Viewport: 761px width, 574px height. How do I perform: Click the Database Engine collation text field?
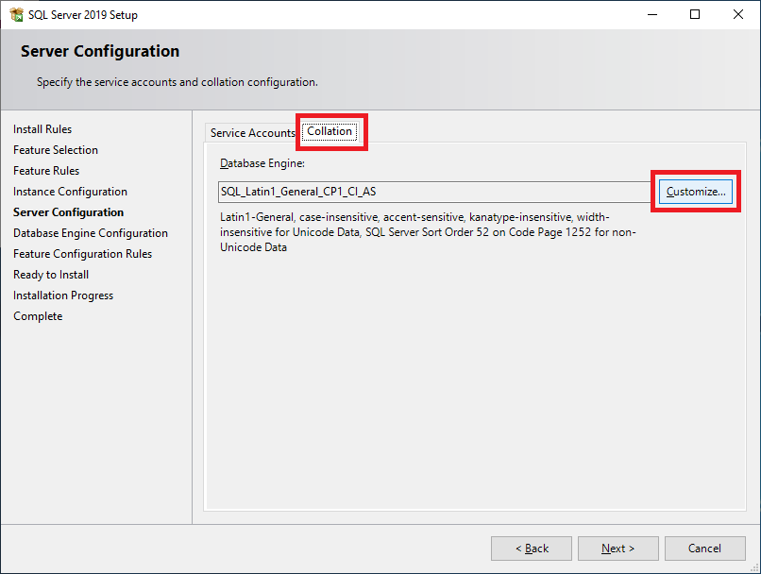coord(434,192)
